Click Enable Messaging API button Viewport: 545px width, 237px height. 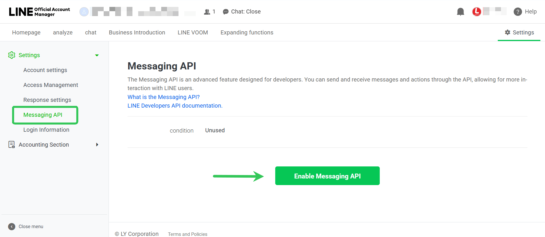(x=327, y=176)
